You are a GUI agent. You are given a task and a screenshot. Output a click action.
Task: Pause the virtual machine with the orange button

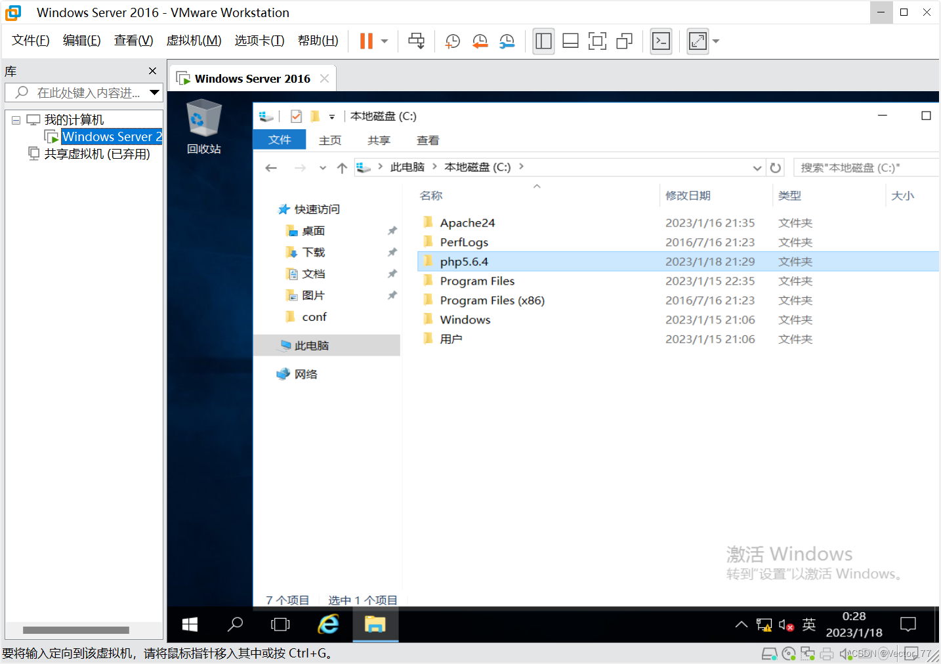pyautogui.click(x=366, y=41)
